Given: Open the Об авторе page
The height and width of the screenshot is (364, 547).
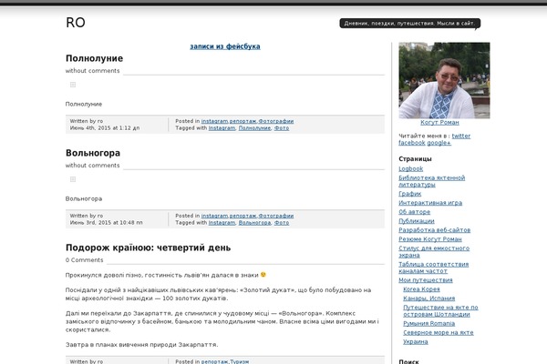Looking at the screenshot, I should coord(415,212).
